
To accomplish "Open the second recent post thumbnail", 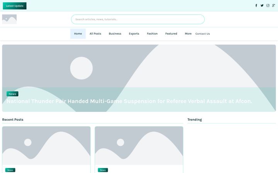I will pos(139,146).
